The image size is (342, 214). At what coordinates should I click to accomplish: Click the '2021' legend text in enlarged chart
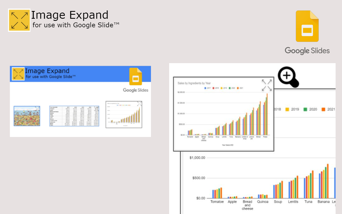pos(331,109)
